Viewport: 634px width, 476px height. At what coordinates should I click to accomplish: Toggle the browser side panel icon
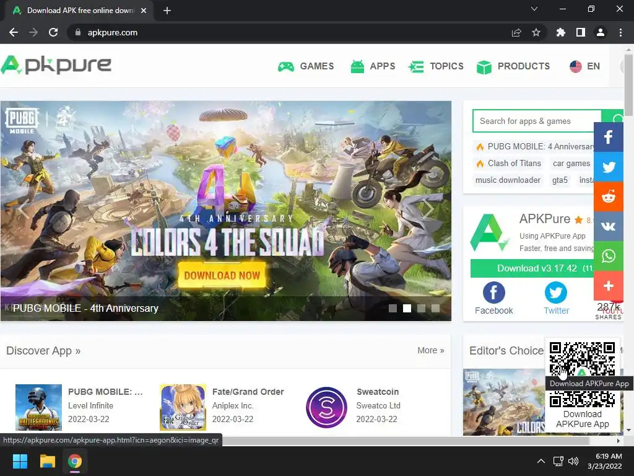click(x=581, y=32)
